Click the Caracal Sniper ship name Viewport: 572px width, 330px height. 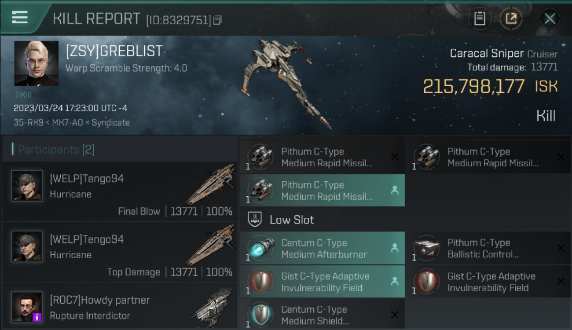(x=487, y=54)
